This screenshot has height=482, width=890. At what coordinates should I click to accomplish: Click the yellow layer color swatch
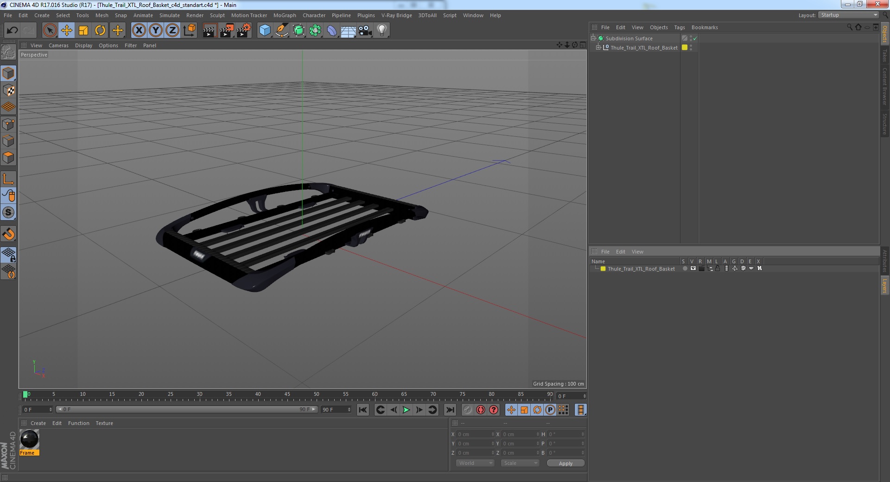[603, 269]
